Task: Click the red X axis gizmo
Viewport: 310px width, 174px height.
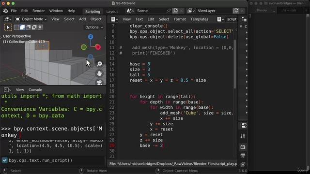Action: coord(98,47)
